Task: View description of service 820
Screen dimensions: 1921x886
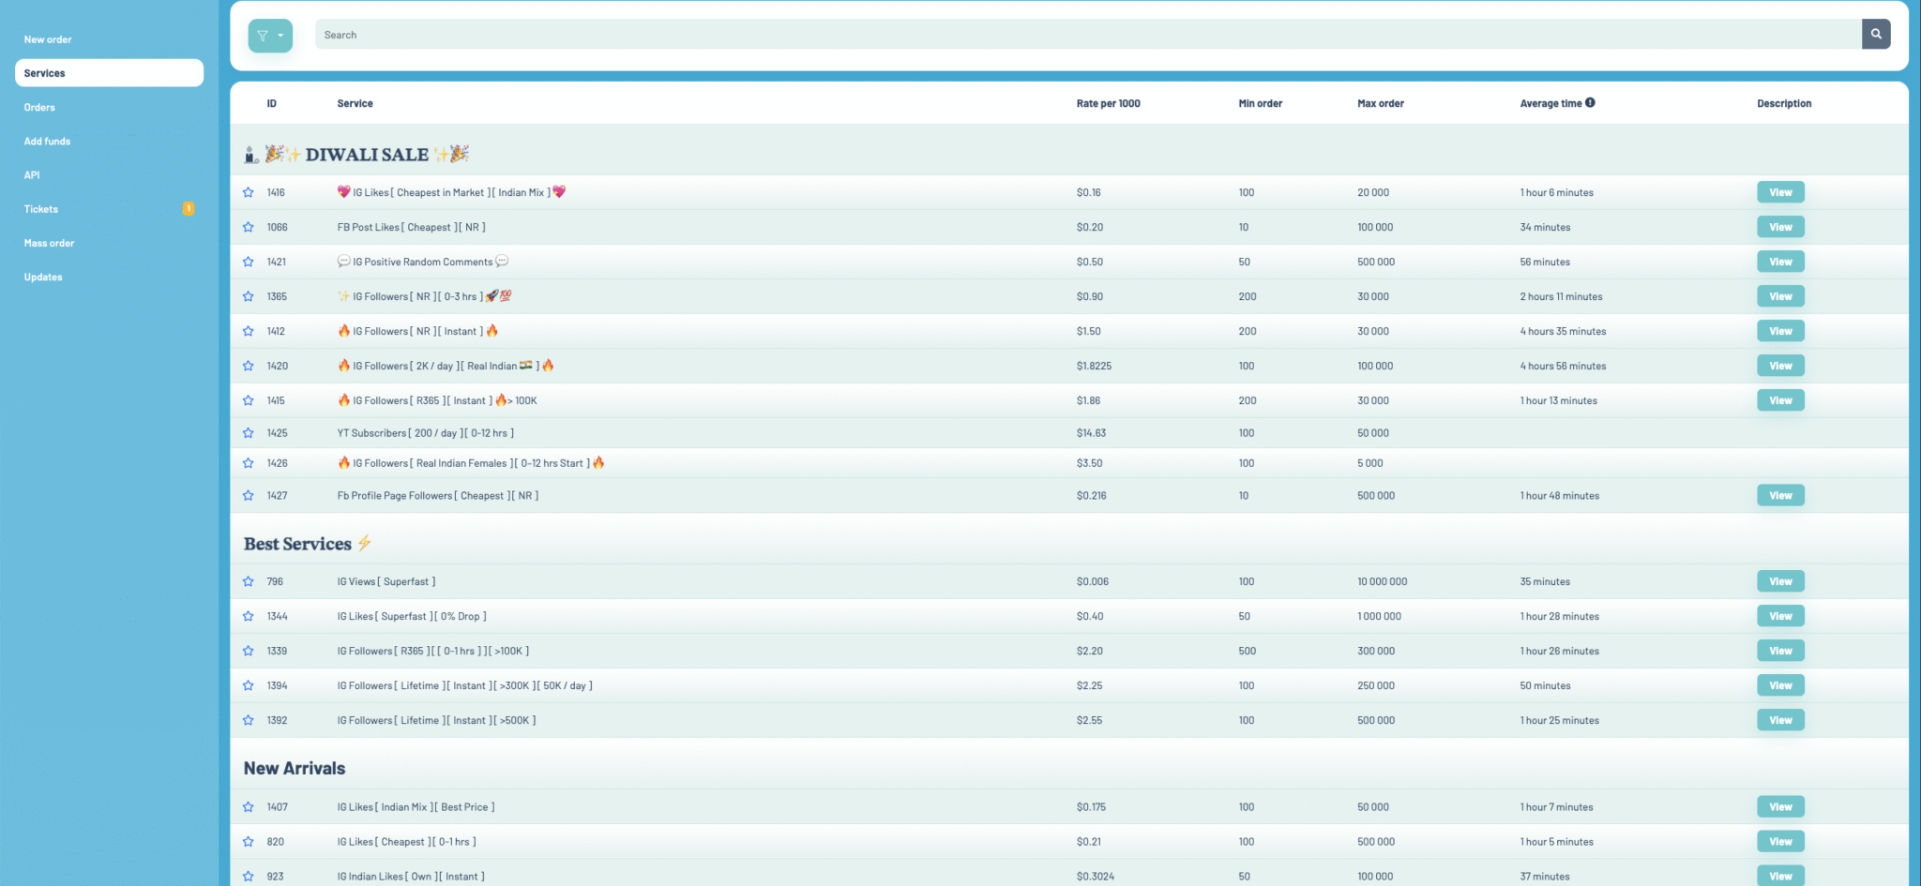Action: 1779,842
